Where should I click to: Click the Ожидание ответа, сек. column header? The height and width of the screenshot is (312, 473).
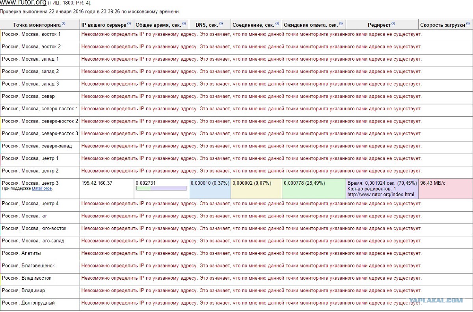(x=314, y=24)
